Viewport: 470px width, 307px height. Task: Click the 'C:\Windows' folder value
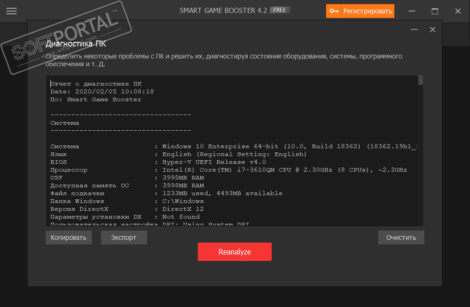click(x=183, y=201)
